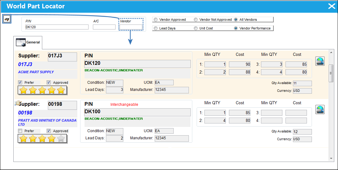Open shipping truck icon for supplier 017J3
This screenshot has height=170, width=338.
320,61
